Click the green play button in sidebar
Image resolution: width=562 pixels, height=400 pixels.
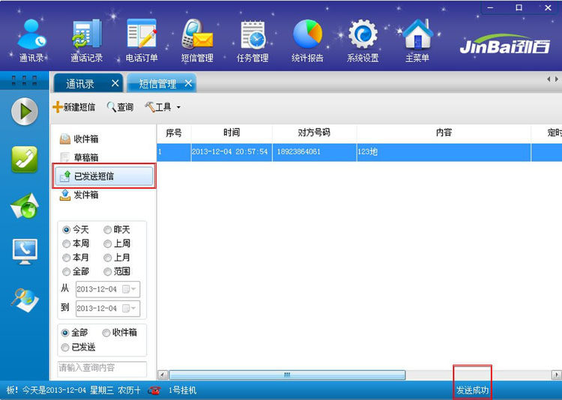(x=24, y=112)
